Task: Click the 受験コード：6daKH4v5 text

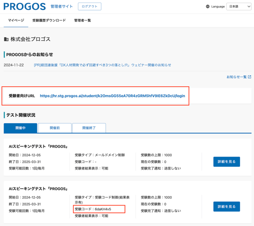Action: [93, 209]
